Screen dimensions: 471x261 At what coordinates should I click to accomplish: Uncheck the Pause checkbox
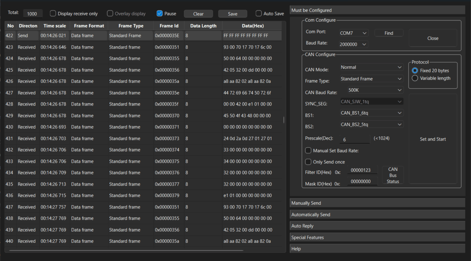click(160, 14)
